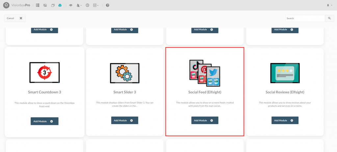Select the blue cube modules icon
Viewport: 337px width, 152px height.
(x=60, y=5)
